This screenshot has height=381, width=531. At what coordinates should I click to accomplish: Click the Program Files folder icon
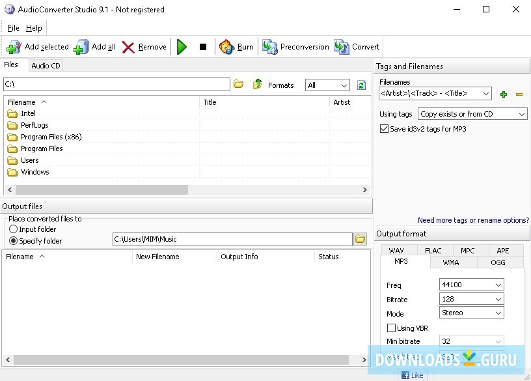click(12, 148)
